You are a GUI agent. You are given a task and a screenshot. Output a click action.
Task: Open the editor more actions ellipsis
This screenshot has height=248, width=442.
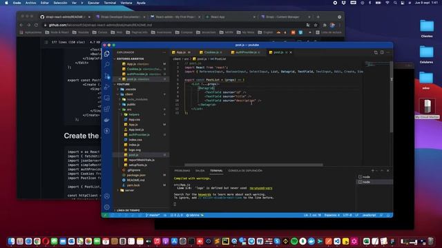388,52
